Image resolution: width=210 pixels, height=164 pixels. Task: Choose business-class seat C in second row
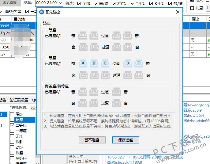pos(94,103)
